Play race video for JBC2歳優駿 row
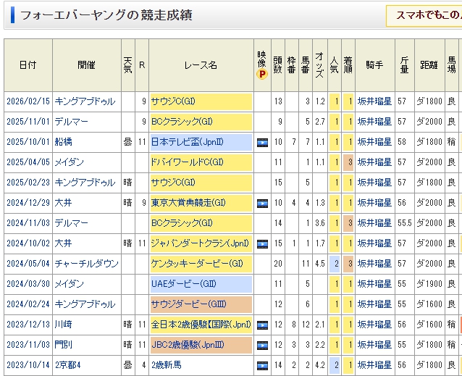 [262, 346]
